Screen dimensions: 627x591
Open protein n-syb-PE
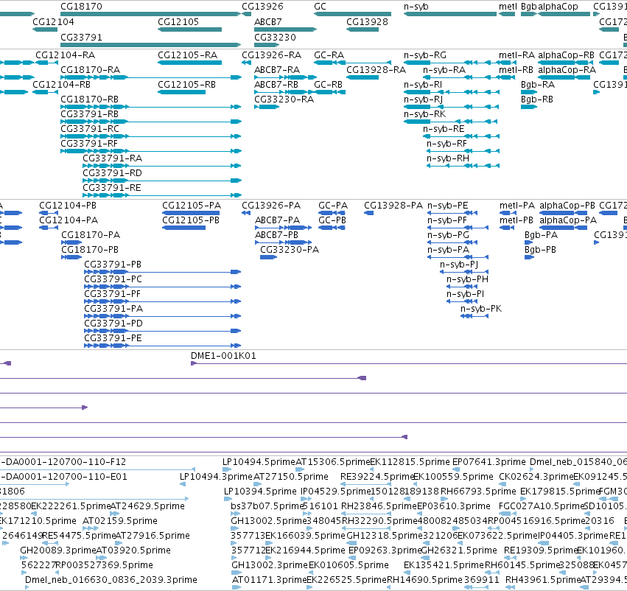[x=452, y=213]
